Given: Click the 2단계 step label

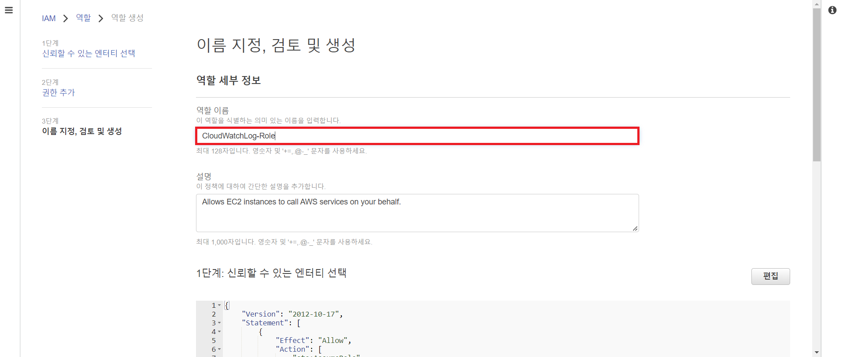Looking at the screenshot, I should coord(50,82).
